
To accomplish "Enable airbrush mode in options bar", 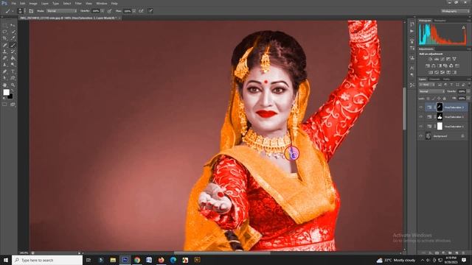I will [142, 11].
